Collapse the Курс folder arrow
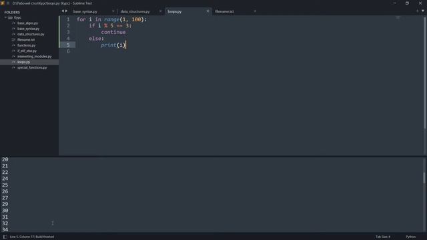This screenshot has width=427, height=240. pyautogui.click(x=5, y=17)
